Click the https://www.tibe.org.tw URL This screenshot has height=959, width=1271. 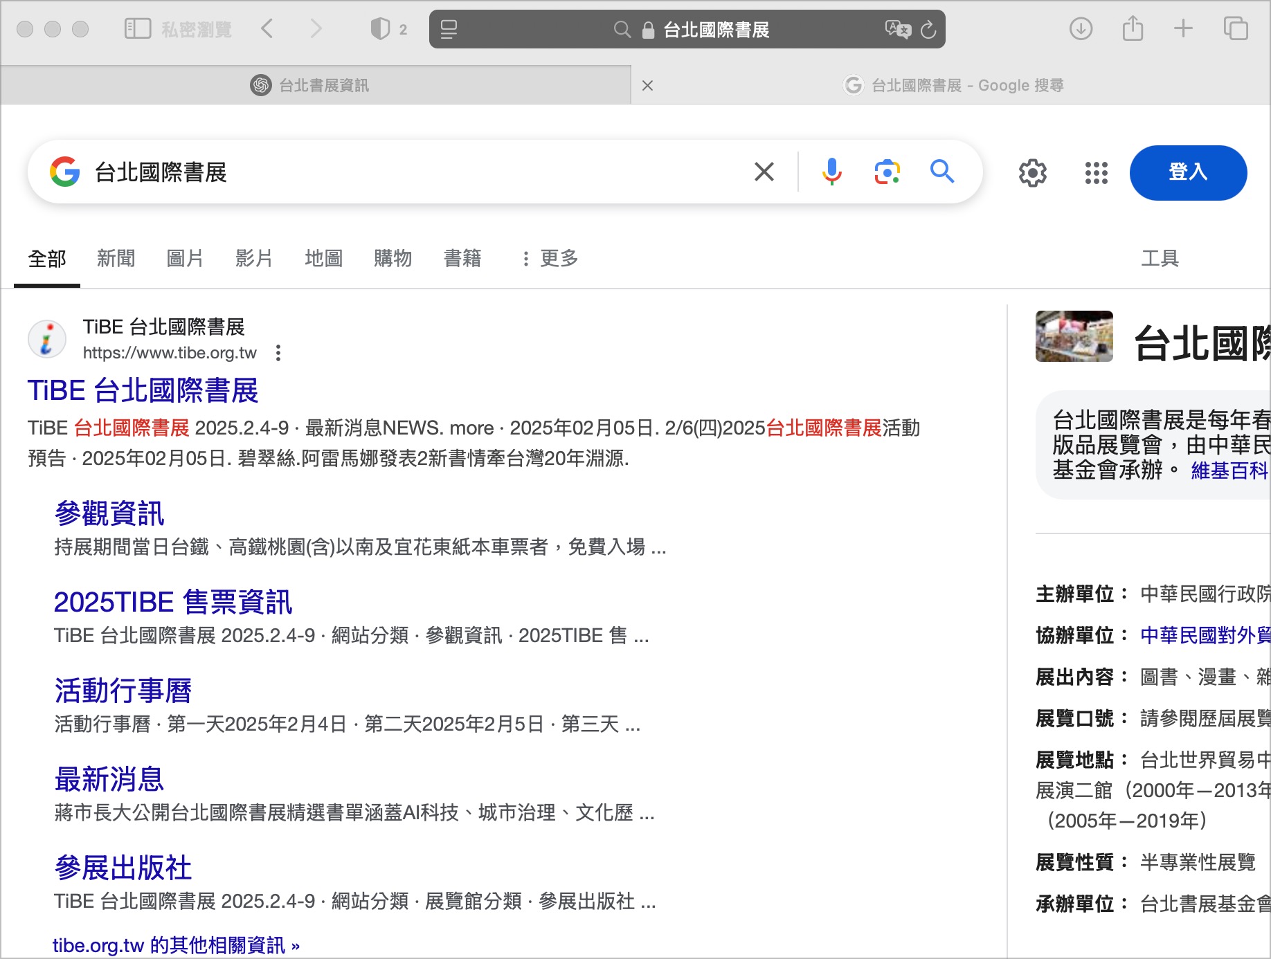click(170, 353)
